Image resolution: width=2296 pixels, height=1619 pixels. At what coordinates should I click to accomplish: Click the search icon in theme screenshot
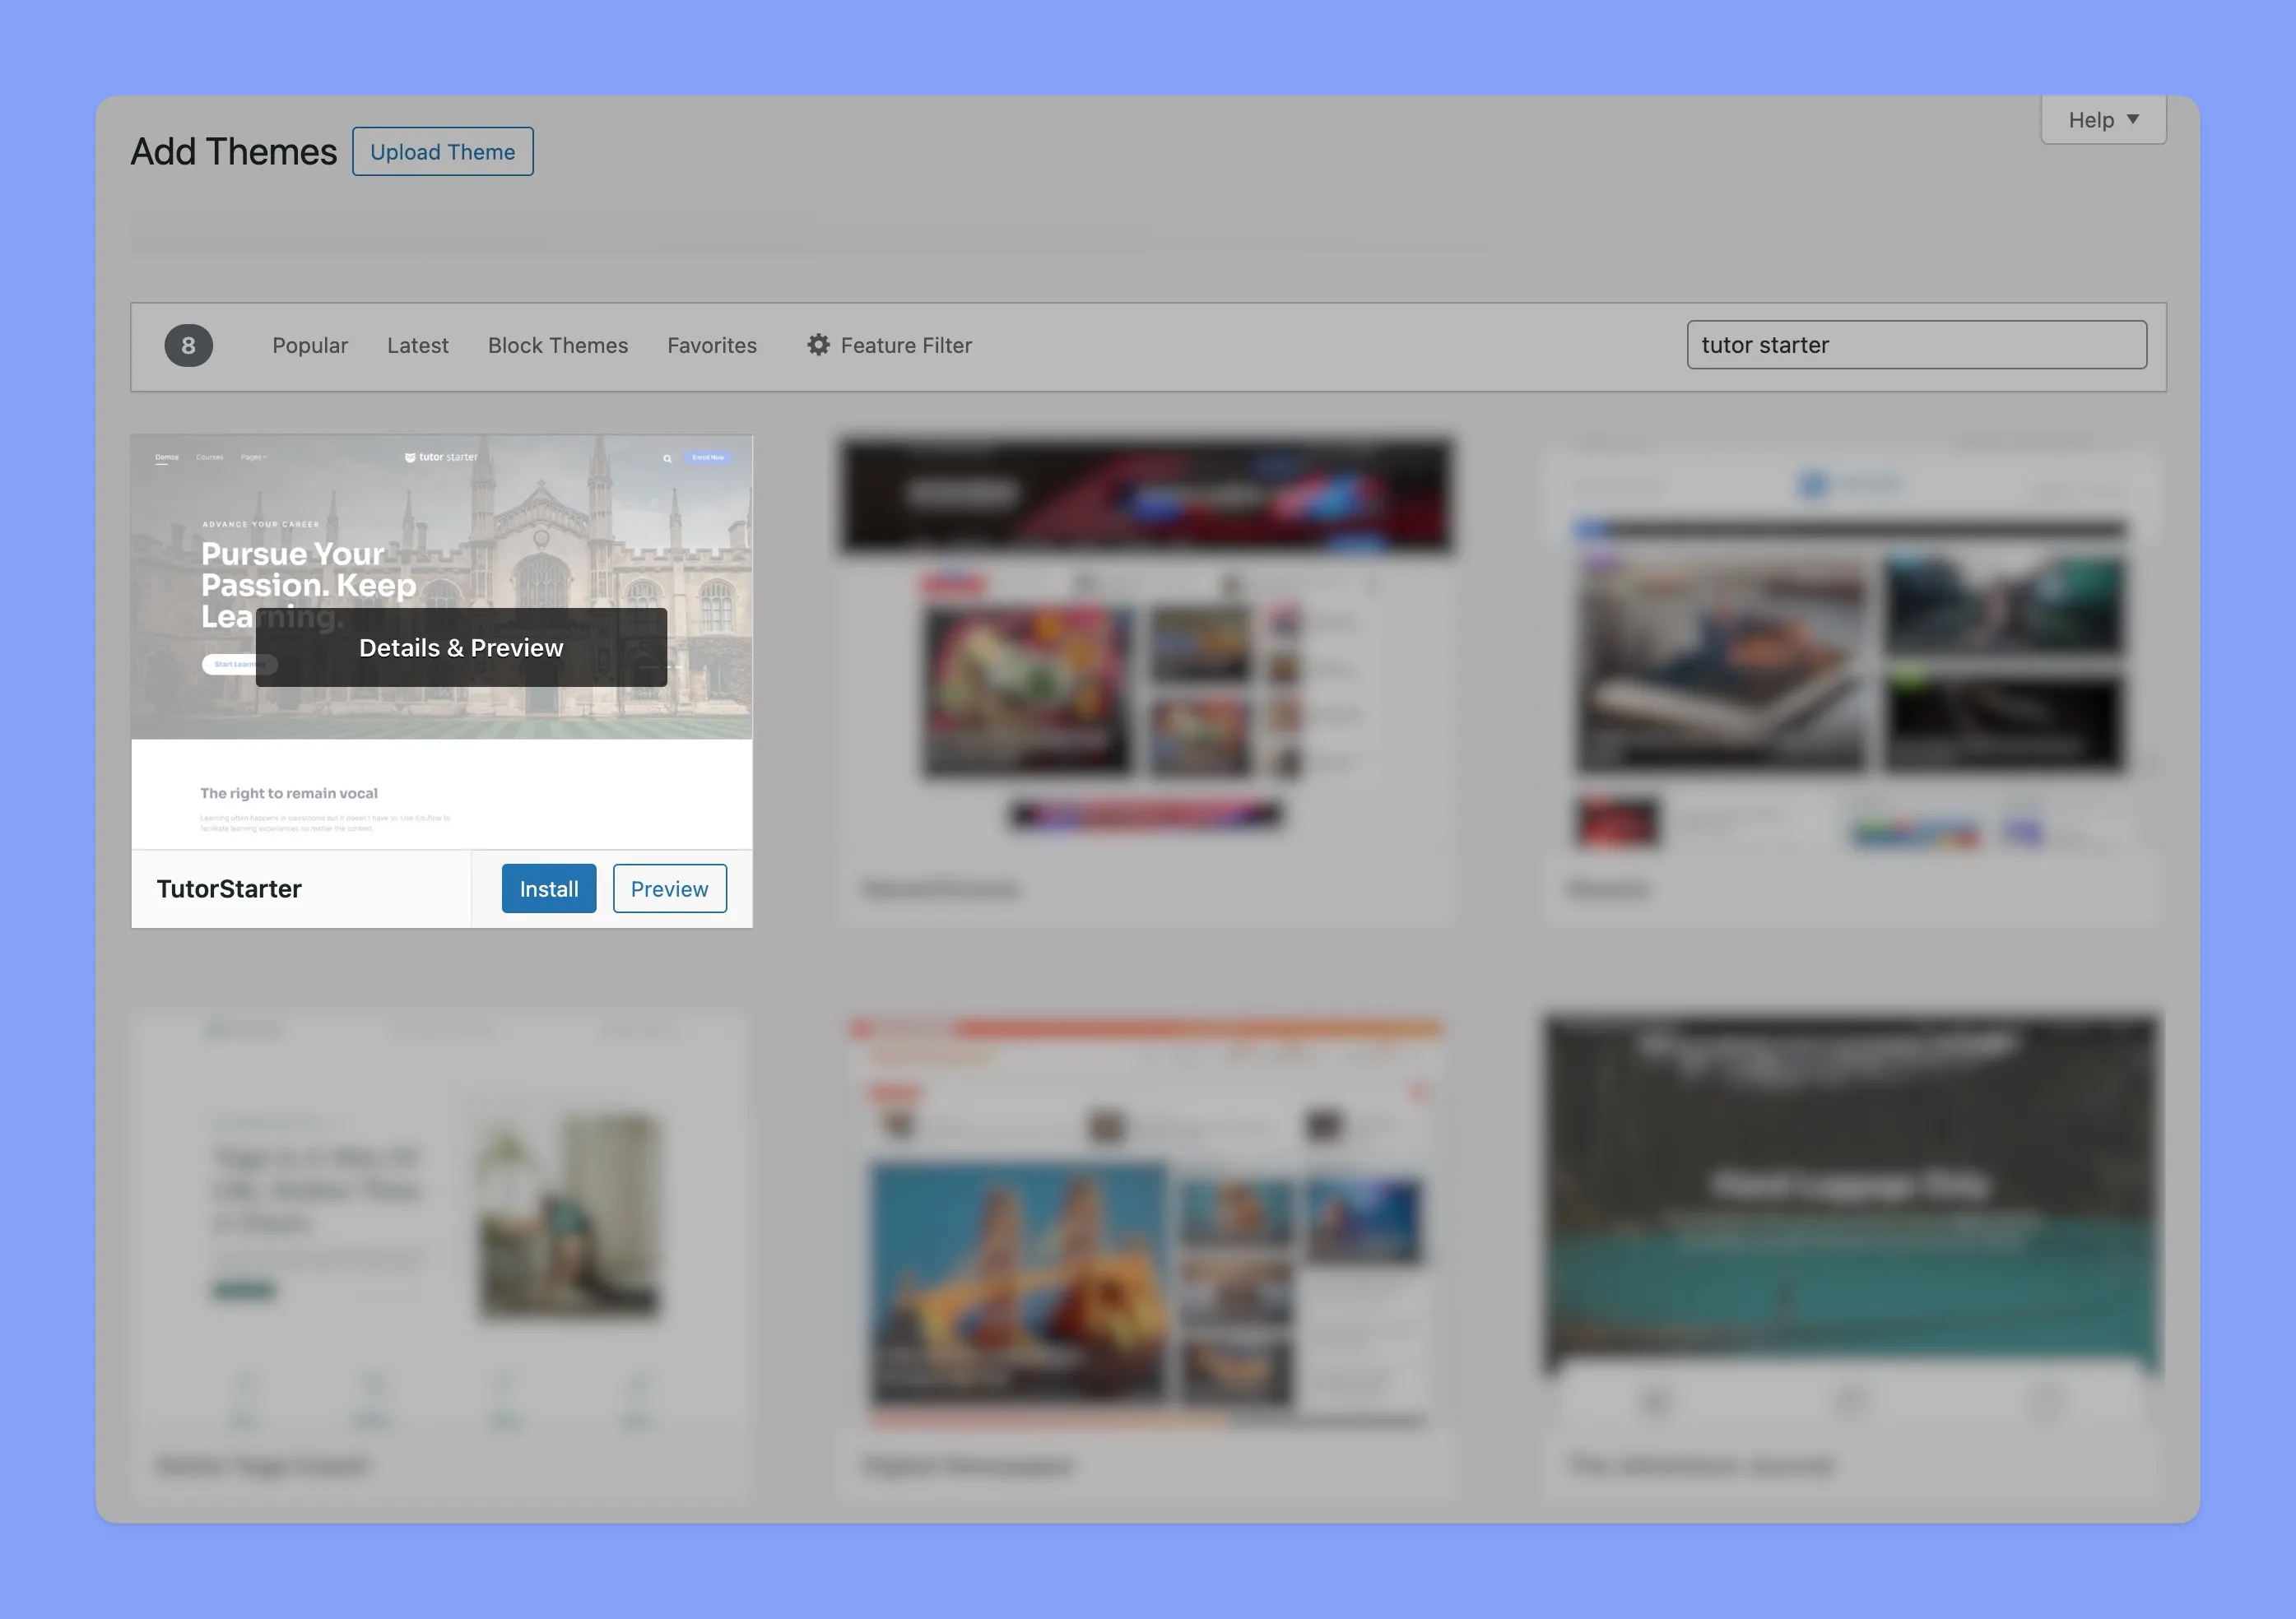coord(667,459)
